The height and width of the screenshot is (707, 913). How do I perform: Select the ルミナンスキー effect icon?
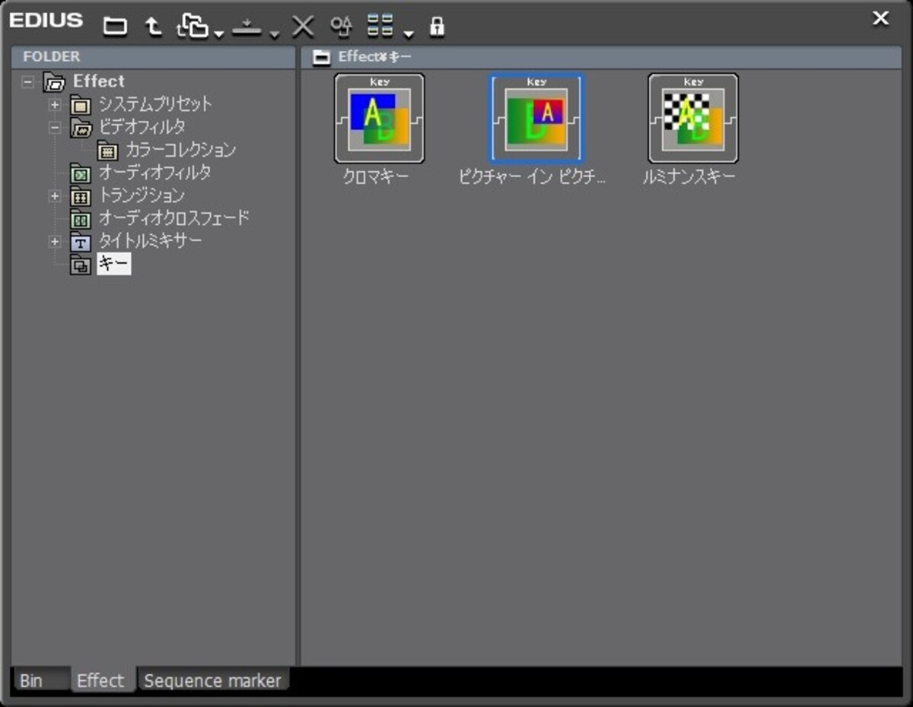pos(692,118)
